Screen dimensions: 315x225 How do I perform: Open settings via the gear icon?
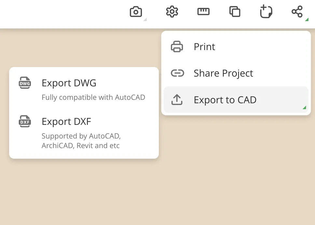172,12
